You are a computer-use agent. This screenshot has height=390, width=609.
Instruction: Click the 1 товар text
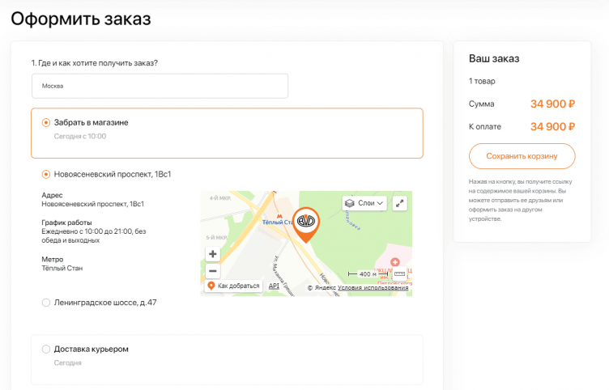click(x=482, y=81)
